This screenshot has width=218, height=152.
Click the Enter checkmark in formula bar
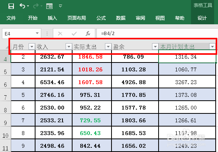tap(74, 34)
